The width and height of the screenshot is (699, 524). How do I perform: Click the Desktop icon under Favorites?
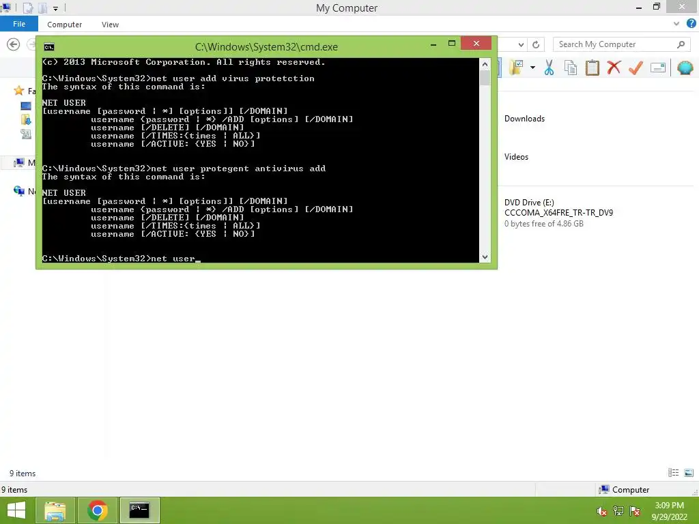[26, 106]
